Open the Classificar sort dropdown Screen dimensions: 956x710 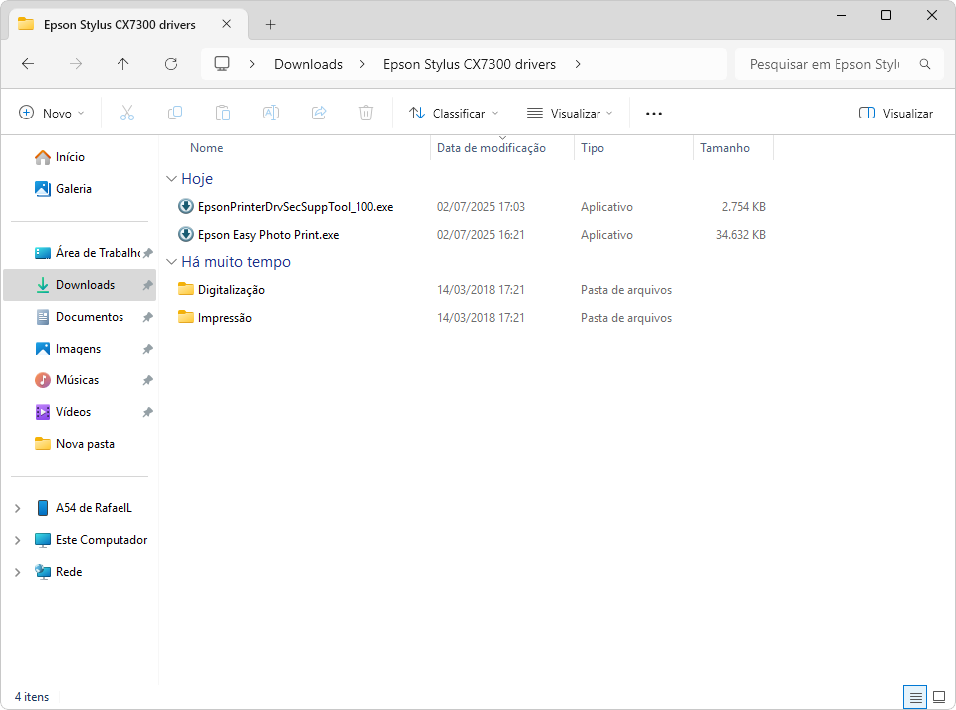(454, 113)
